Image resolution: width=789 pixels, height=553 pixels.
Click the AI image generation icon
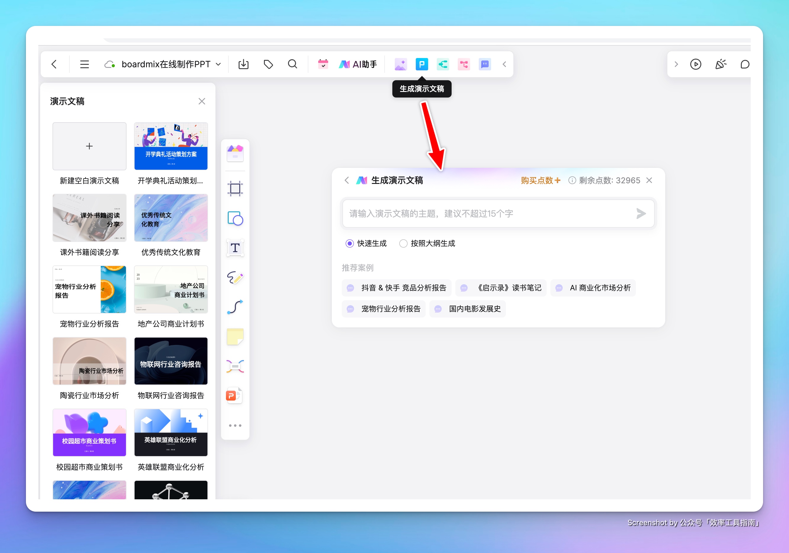click(x=401, y=64)
